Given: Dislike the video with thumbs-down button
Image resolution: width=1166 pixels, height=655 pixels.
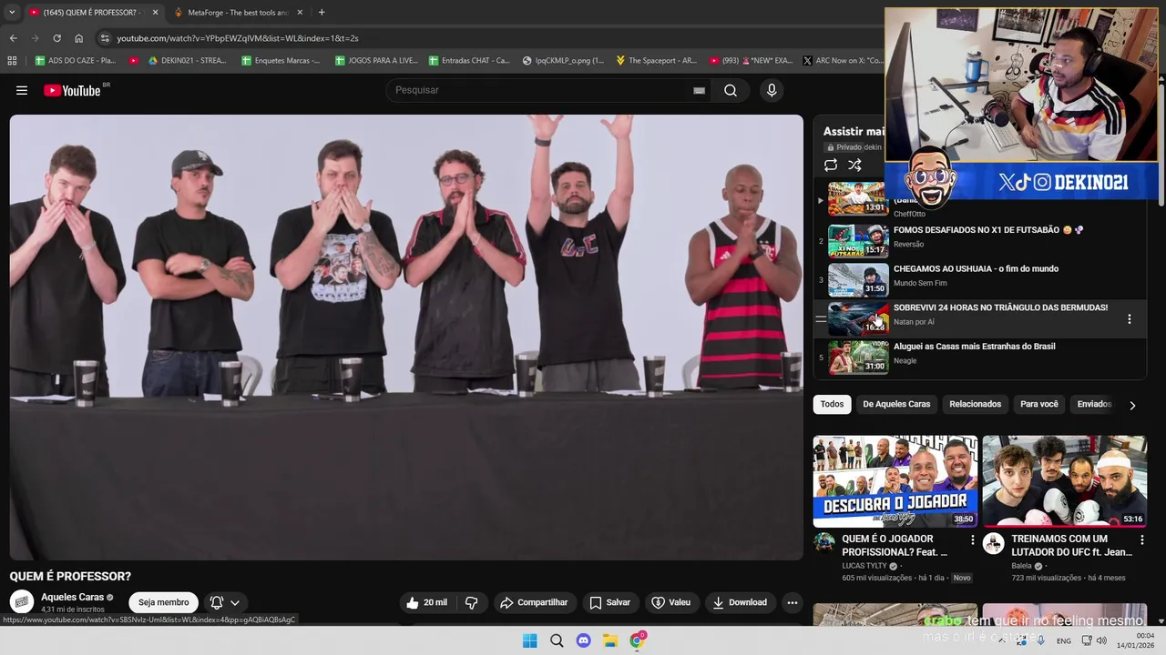Looking at the screenshot, I should point(471,602).
